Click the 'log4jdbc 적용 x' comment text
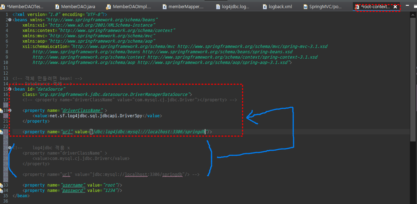This screenshot has width=417, height=204. click(x=51, y=147)
